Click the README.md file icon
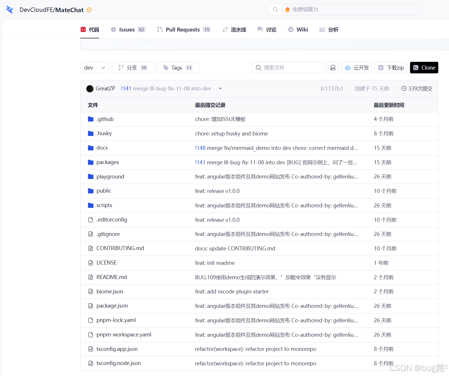This screenshot has width=449, height=376. click(91, 277)
